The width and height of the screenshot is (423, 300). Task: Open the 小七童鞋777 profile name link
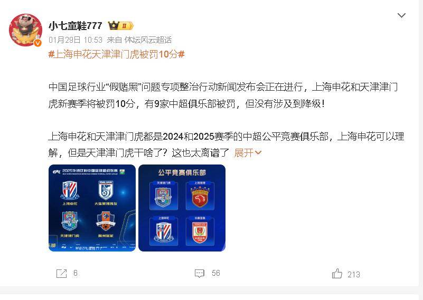tap(76, 26)
